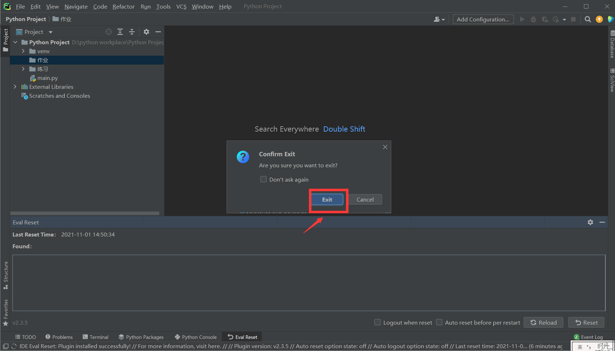Screen dimensions: 615x351
Task: Click the Expand All icon in Project panel
Action: [x=120, y=32]
